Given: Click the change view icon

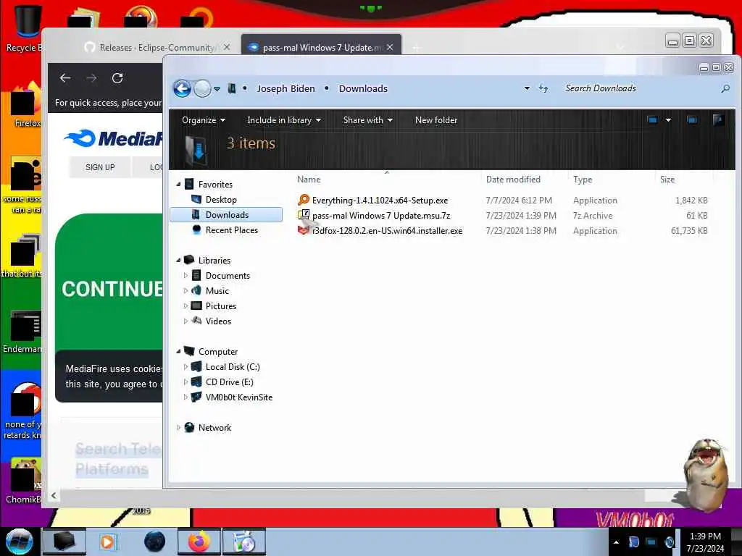Looking at the screenshot, I should point(653,120).
